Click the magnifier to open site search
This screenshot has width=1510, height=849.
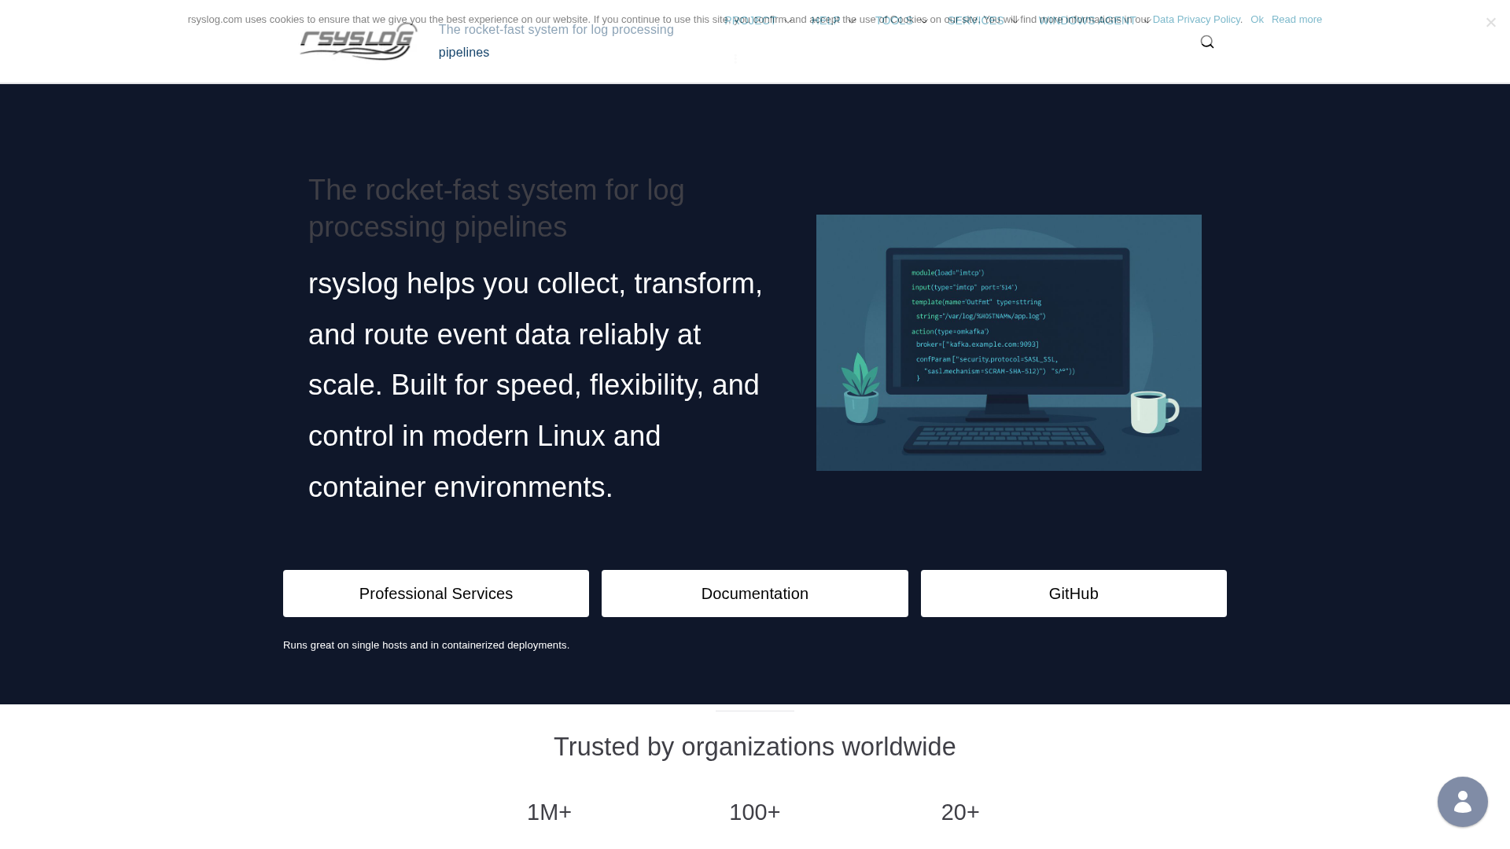click(x=1207, y=42)
